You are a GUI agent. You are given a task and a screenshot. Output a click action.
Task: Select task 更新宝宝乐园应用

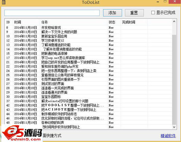pos(54,36)
